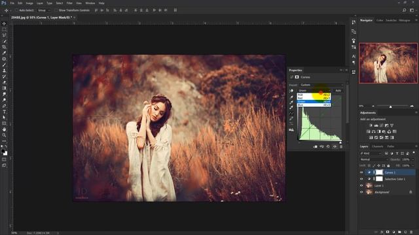Screen dimensions: 419x235
Task: Select the Horizontal Type tool
Action: (x=4, y=112)
